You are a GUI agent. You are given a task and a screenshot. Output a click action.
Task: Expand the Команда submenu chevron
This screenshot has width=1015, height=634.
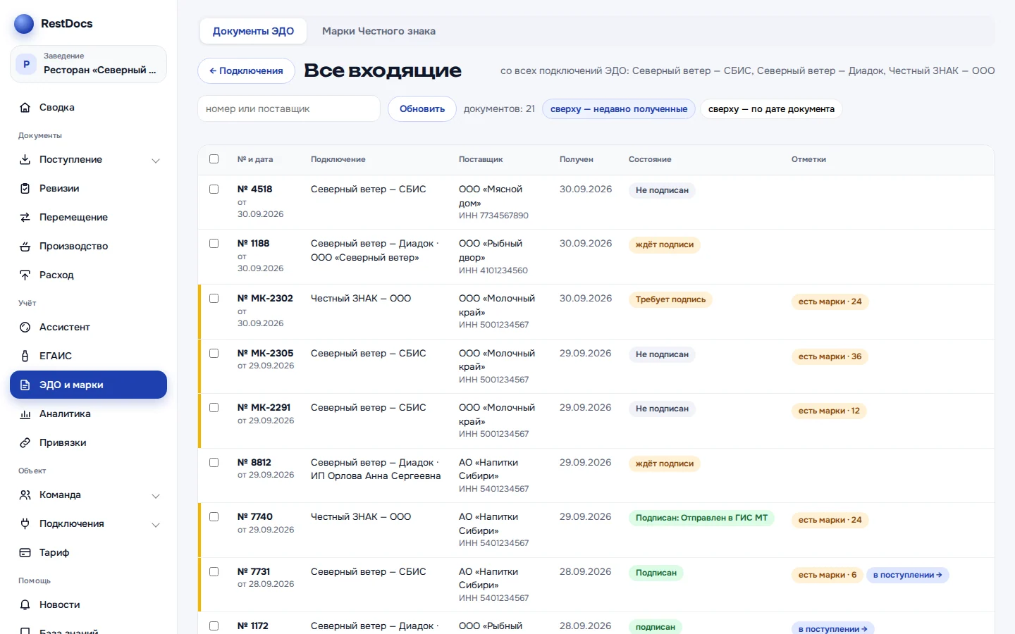[x=156, y=496]
